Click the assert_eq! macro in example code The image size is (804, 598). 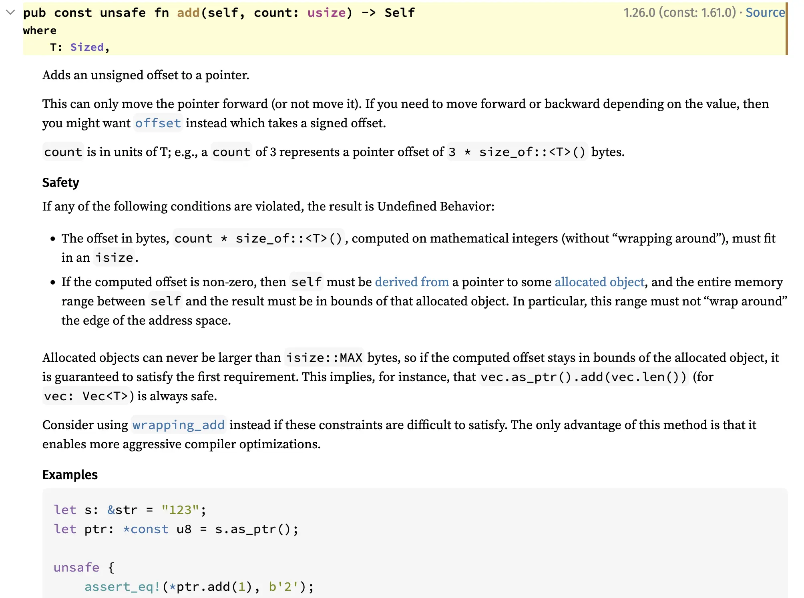[x=122, y=587]
